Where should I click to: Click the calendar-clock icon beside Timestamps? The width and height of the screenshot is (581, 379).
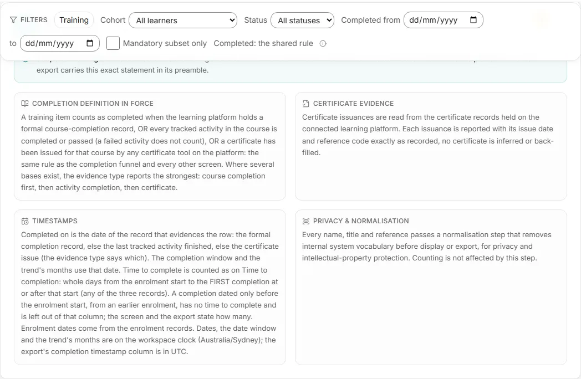pyautogui.click(x=25, y=221)
